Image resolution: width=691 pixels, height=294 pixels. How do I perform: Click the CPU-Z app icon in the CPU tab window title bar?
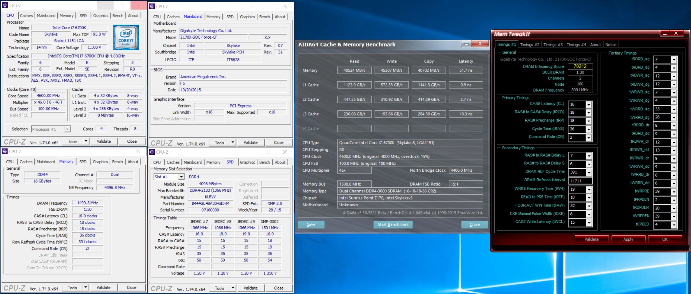(x=5, y=5)
